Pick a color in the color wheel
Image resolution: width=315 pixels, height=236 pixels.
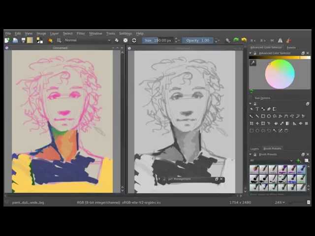point(280,74)
